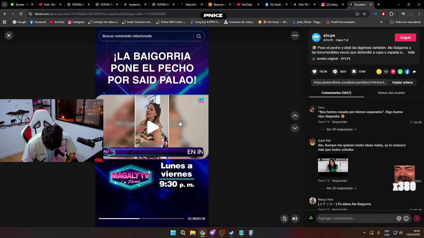Open the emoji picker in comment box

pos(406,218)
